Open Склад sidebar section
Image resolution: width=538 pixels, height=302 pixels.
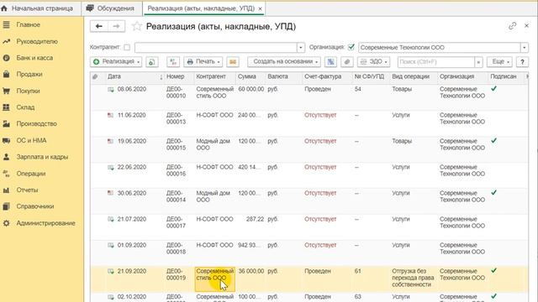pos(25,107)
